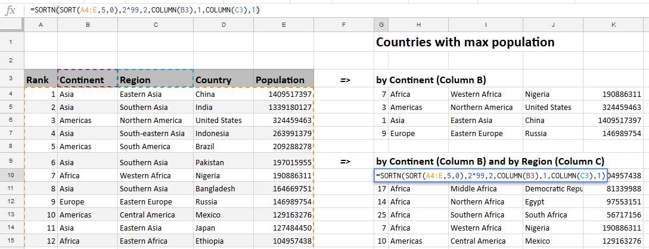Select column A header
The height and width of the screenshot is (249, 649).
[x=41, y=25]
